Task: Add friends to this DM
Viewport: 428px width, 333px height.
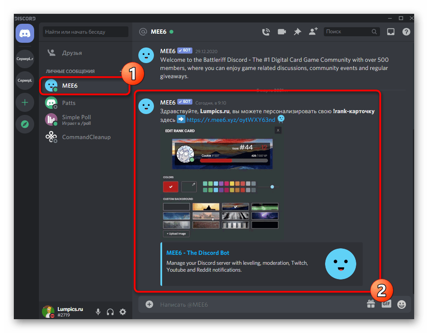Action: 313,32
